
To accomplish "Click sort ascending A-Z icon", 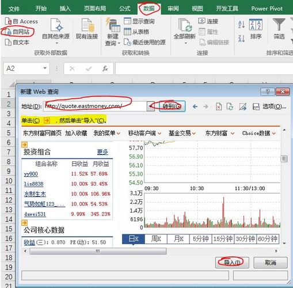I will [x=241, y=24].
